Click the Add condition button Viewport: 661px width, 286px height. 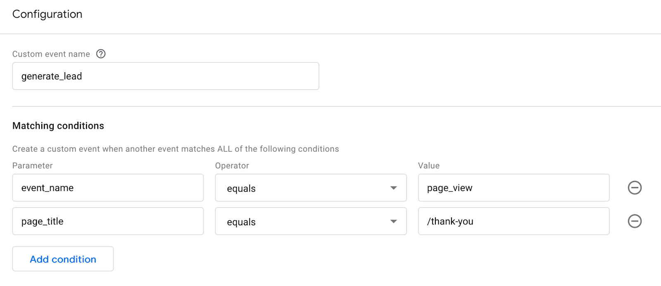[x=63, y=259]
